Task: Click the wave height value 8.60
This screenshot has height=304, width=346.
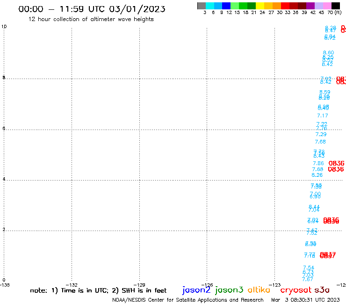Action: point(328,52)
